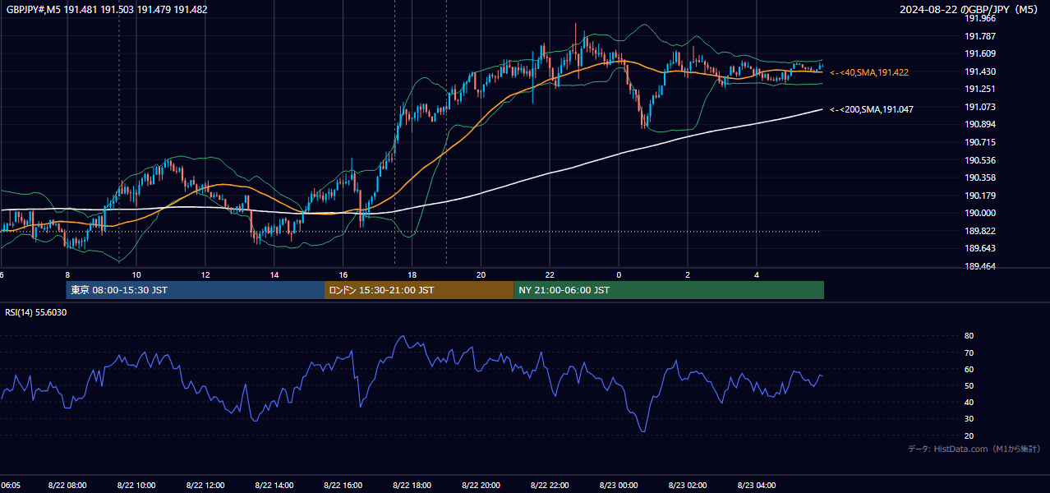Screen dimensions: 1050x493
Task: Click the RSI scale value 20
Action: click(969, 435)
